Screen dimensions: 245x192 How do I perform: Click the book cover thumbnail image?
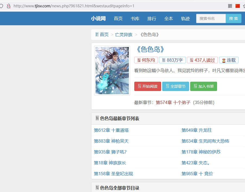tap(112, 71)
